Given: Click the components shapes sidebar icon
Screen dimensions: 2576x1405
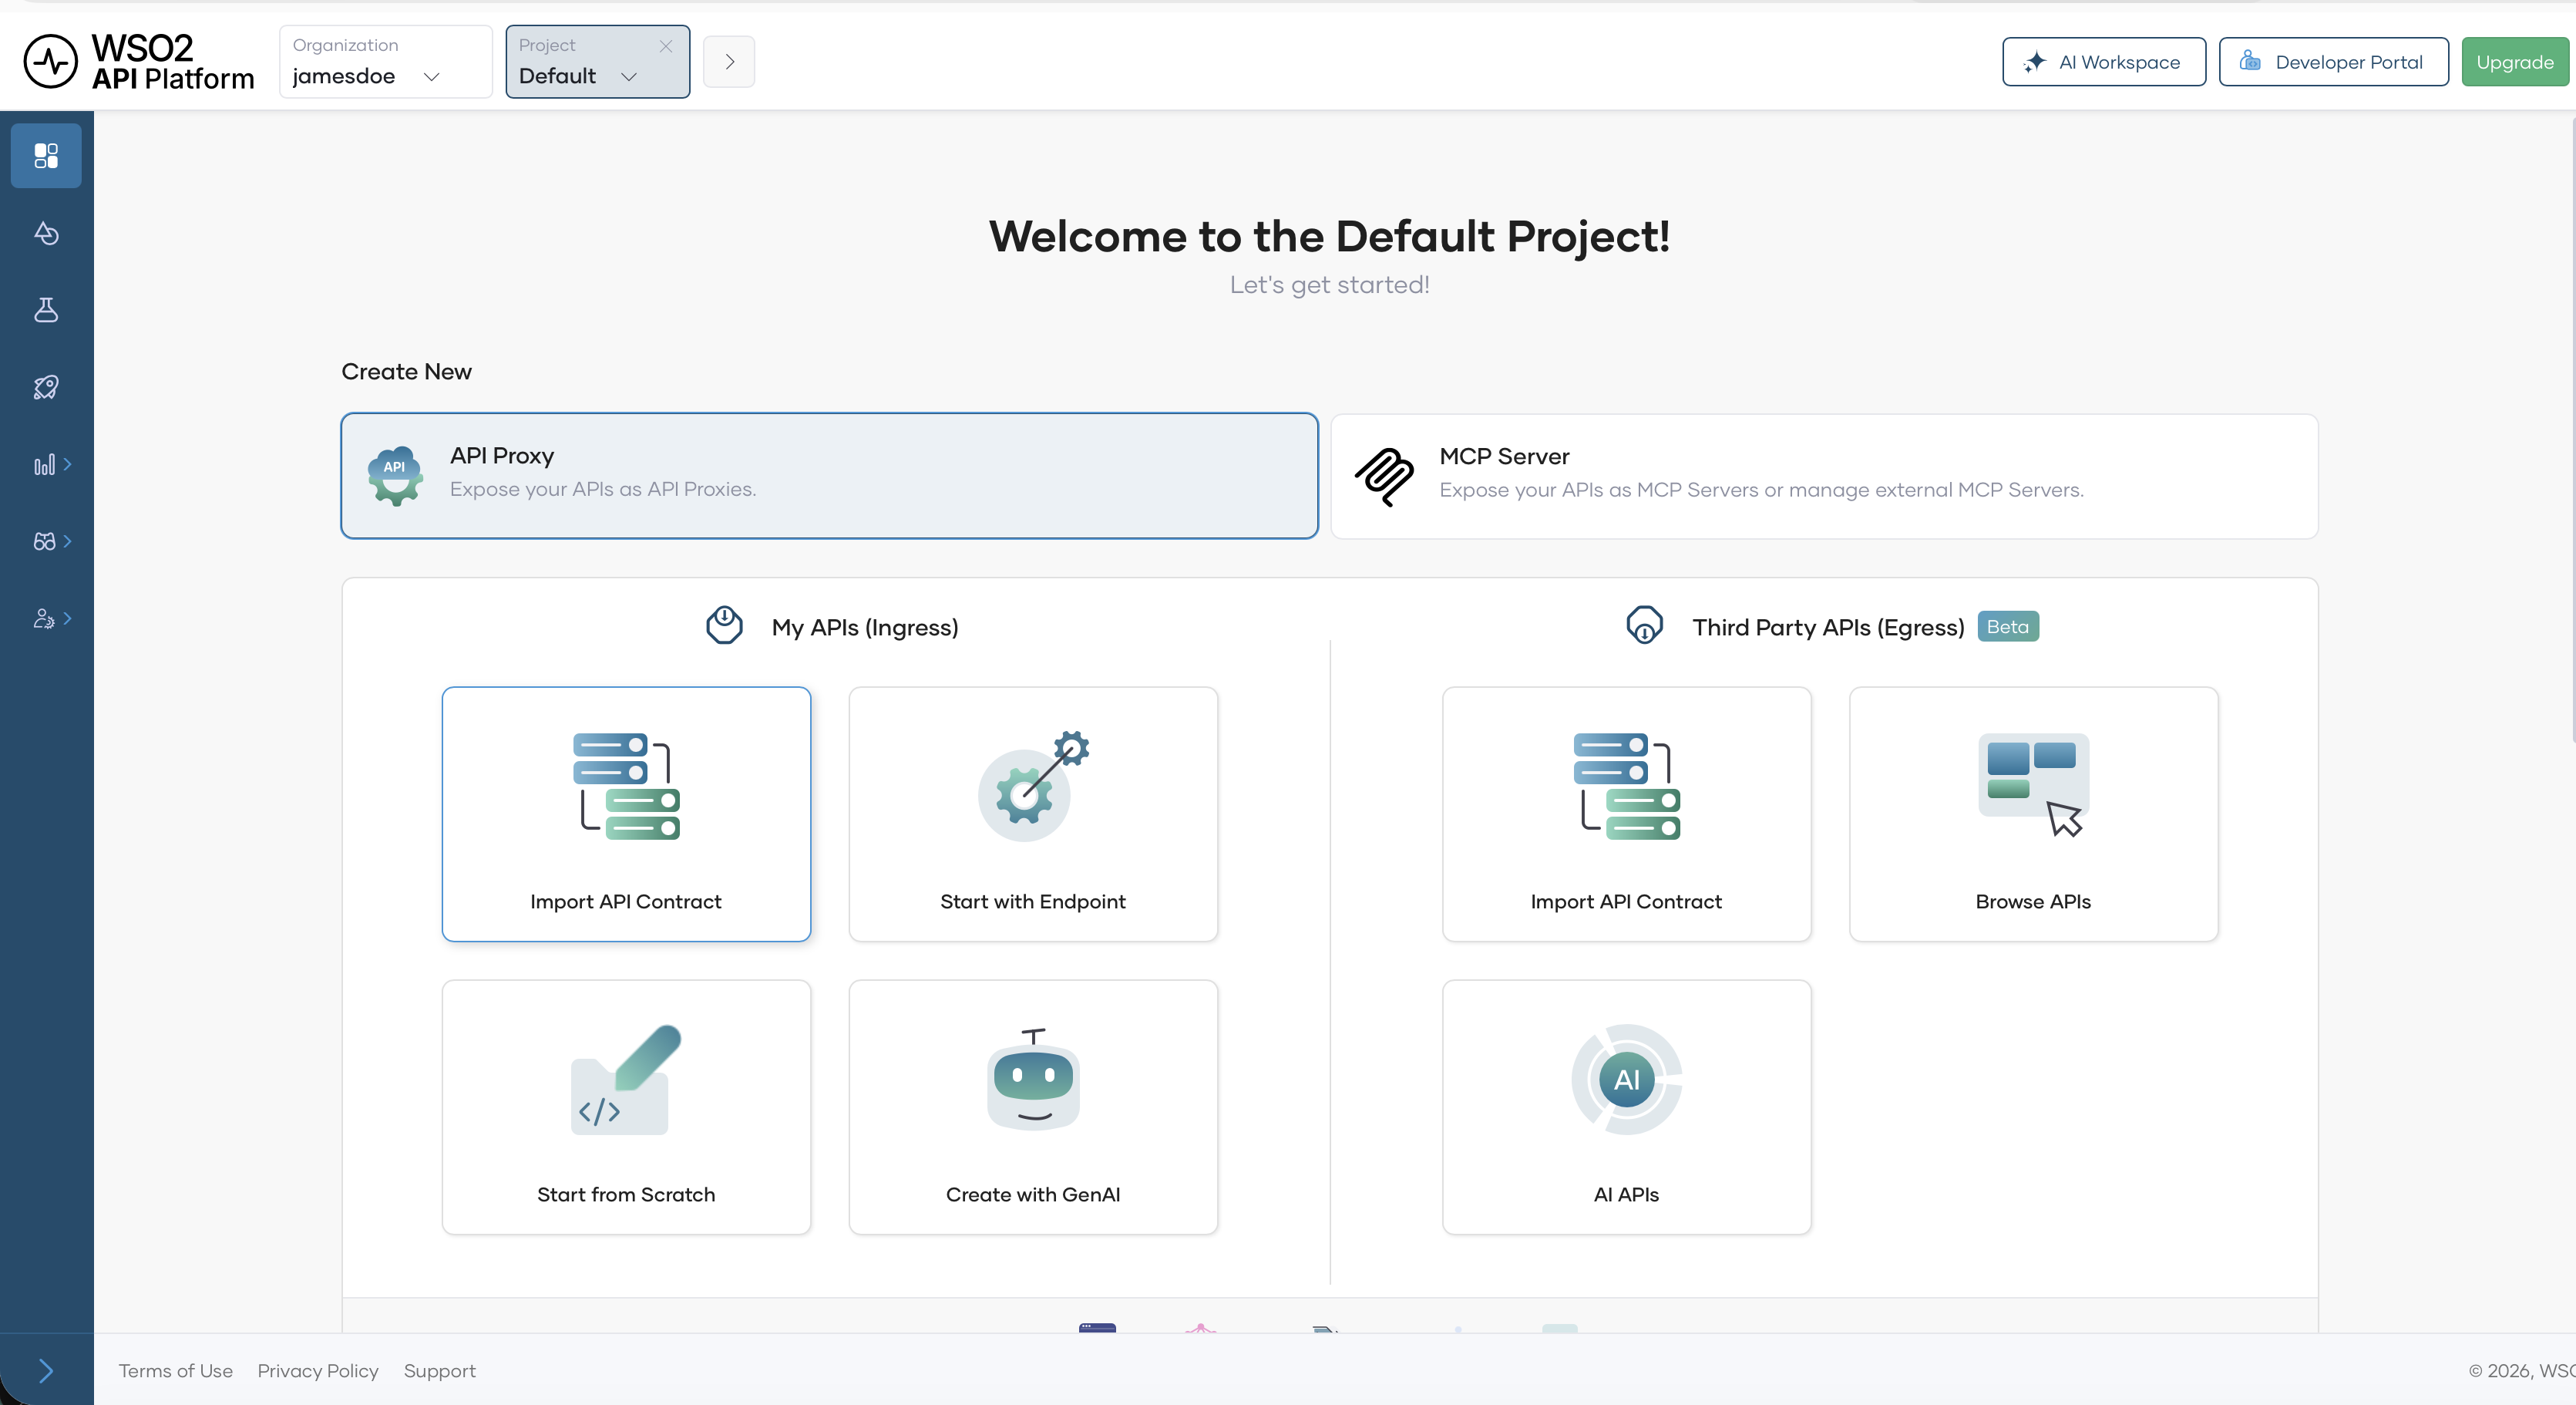Looking at the screenshot, I should coord(46,232).
